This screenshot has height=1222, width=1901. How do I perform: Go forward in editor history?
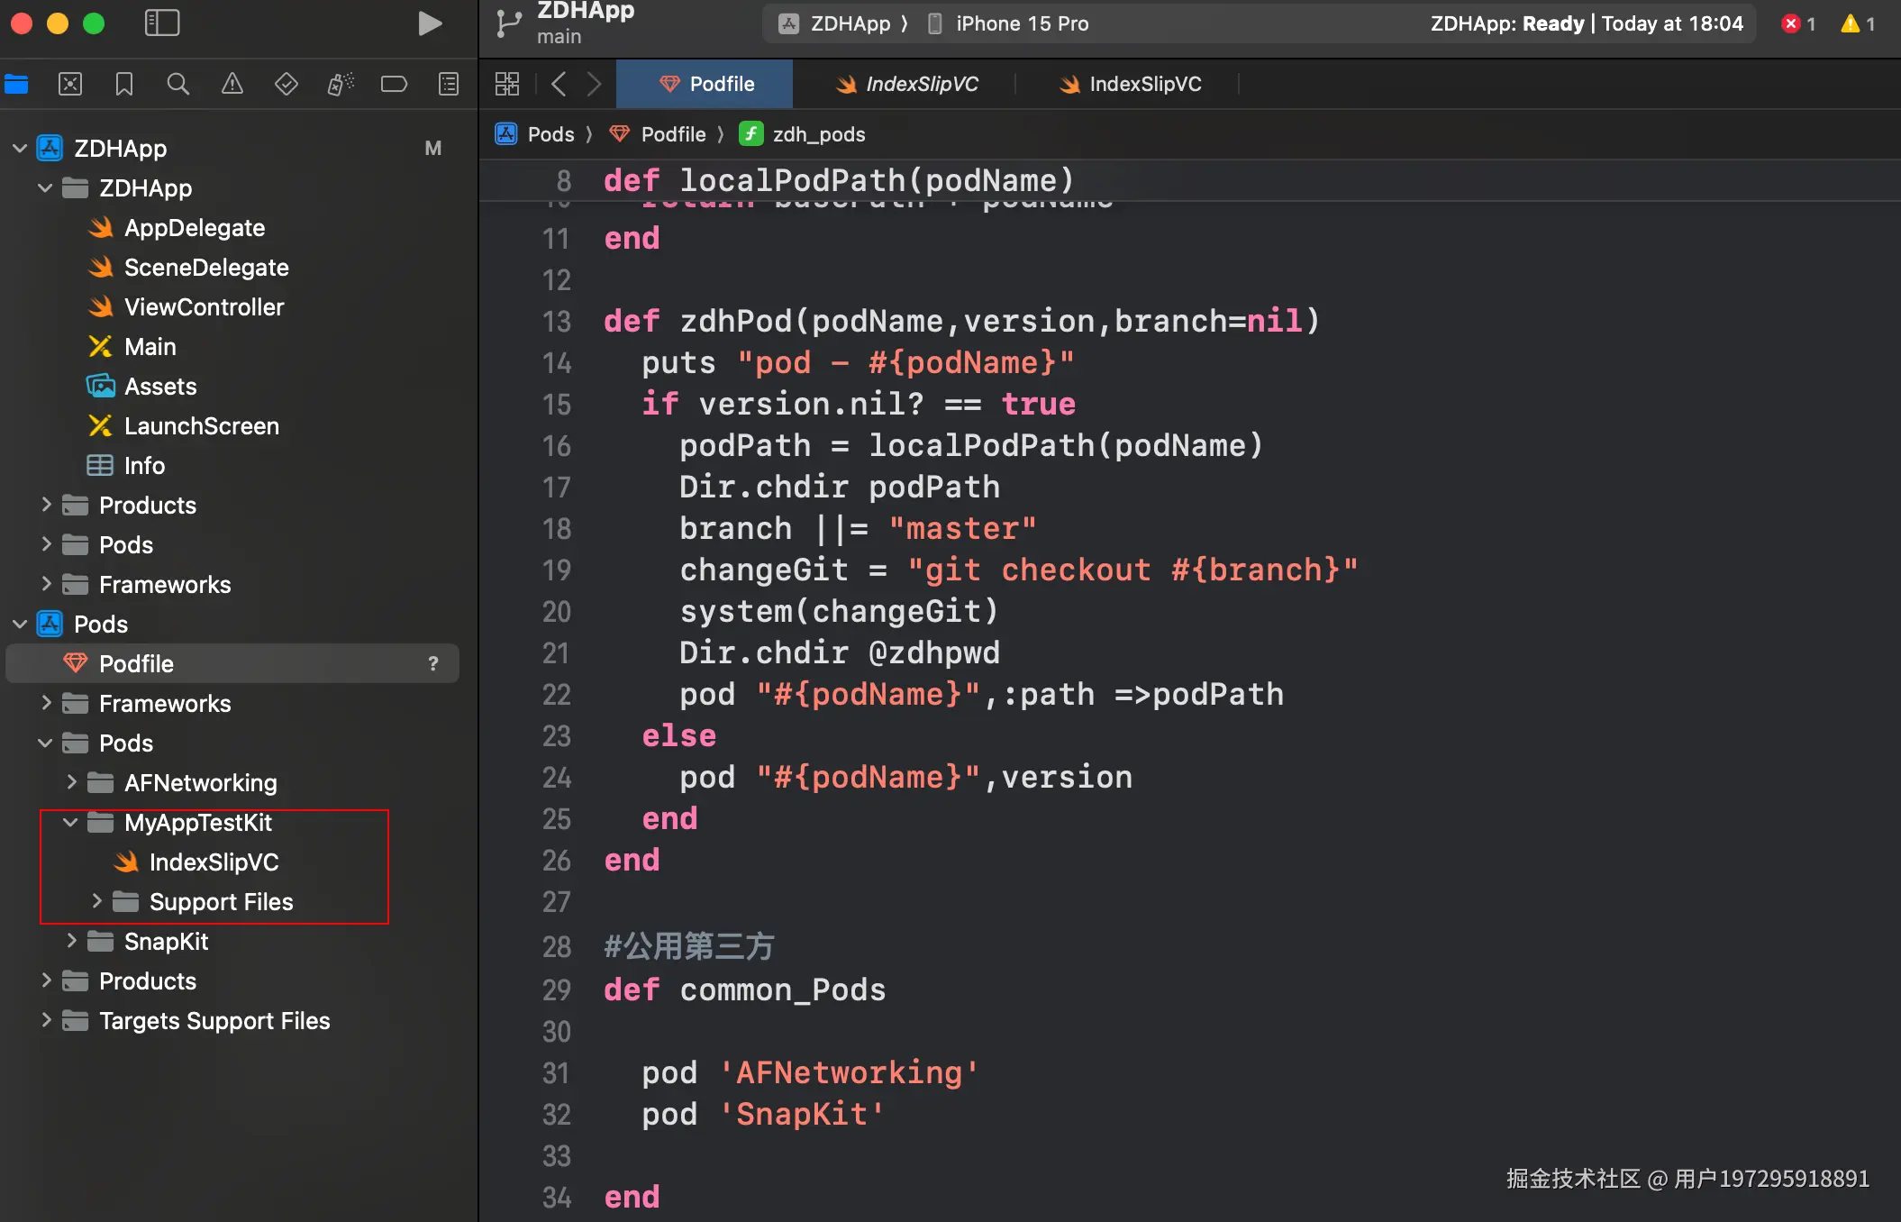594,84
